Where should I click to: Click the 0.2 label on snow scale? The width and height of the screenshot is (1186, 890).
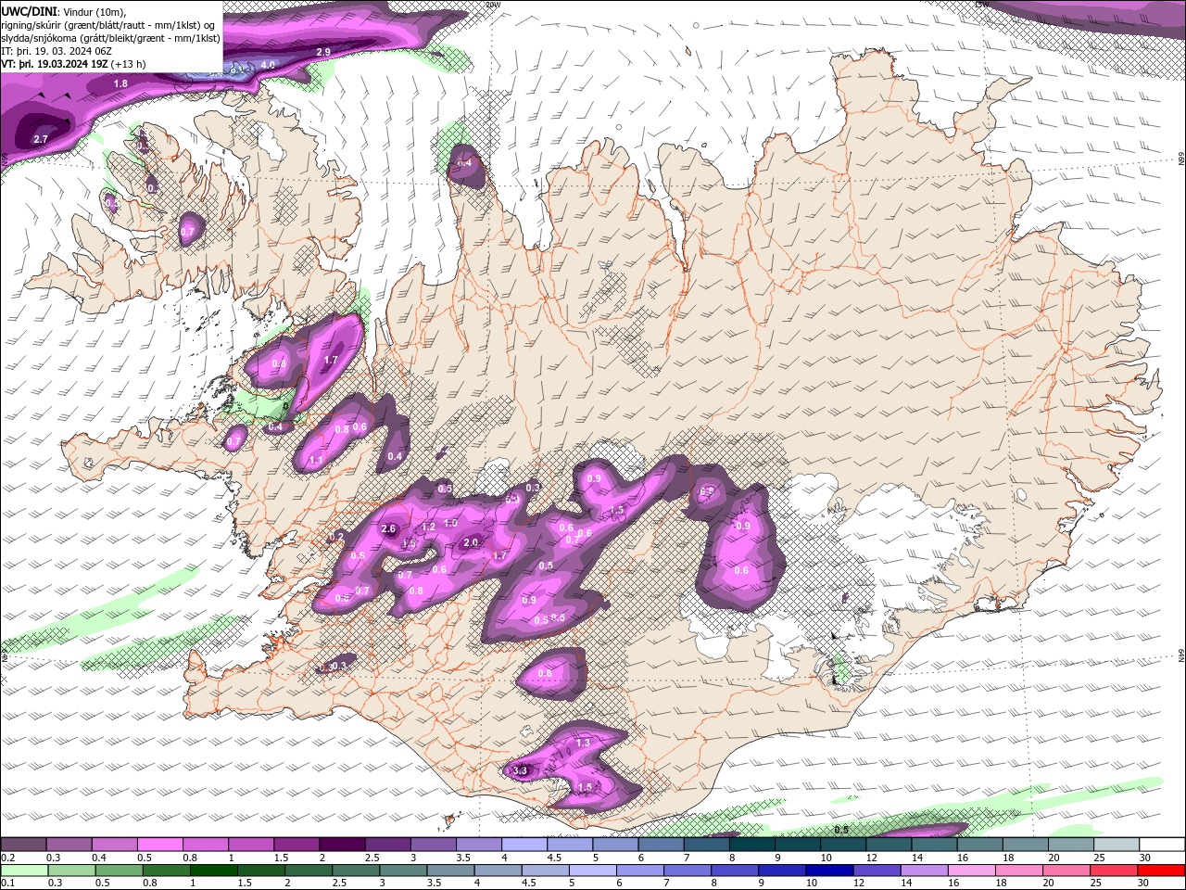(6, 858)
